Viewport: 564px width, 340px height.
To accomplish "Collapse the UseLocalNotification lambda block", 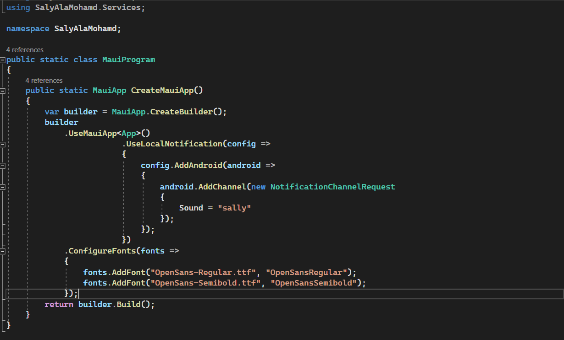I will [3, 144].
